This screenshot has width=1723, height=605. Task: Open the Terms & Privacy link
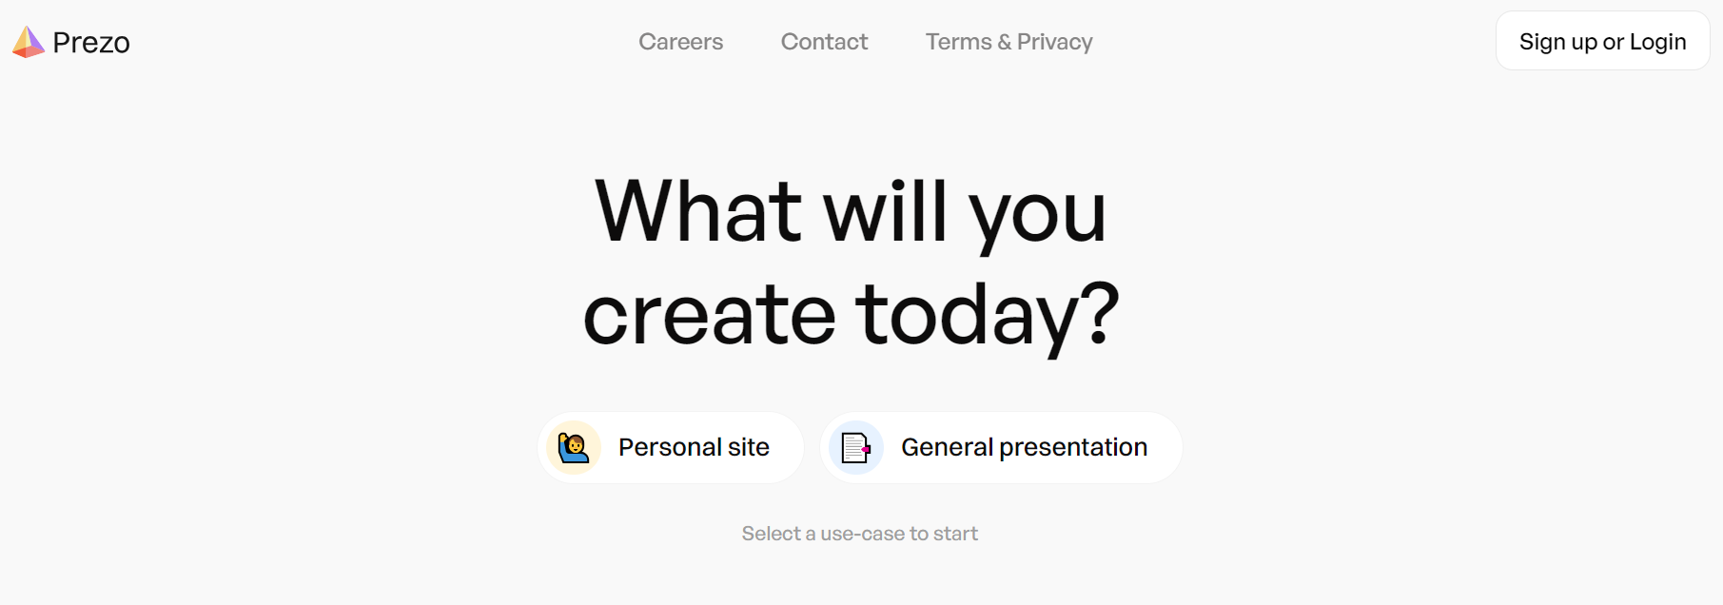point(1008,42)
